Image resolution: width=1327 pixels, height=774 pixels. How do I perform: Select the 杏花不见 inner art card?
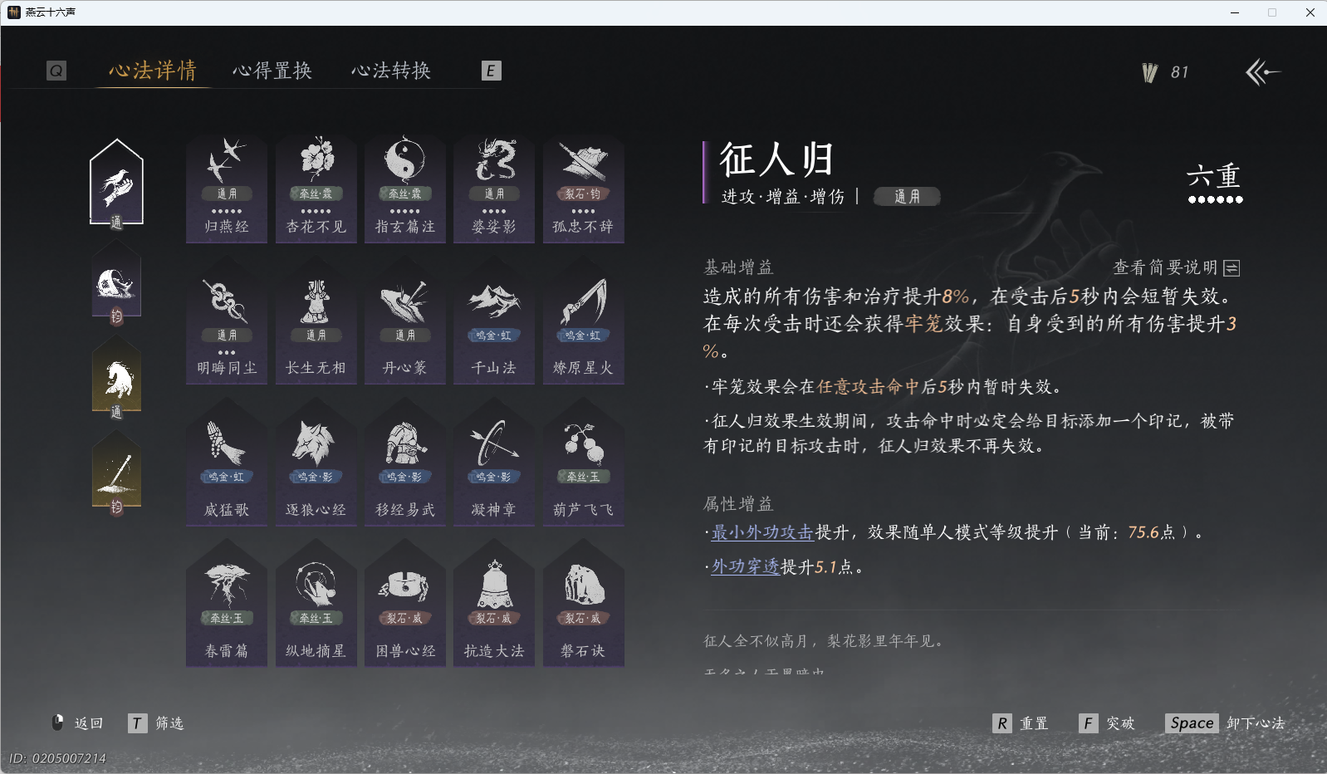316,189
